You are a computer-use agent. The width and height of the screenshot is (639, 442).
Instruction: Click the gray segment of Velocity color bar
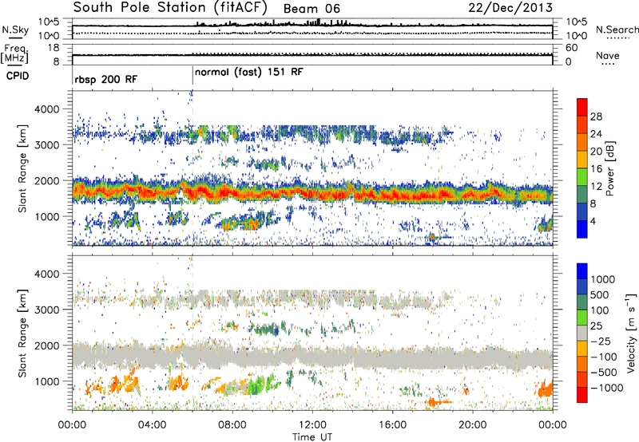582,333
